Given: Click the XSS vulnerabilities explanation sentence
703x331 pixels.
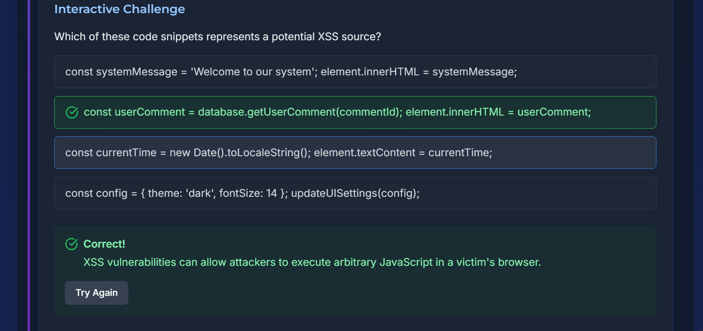Looking at the screenshot, I should 312,262.
